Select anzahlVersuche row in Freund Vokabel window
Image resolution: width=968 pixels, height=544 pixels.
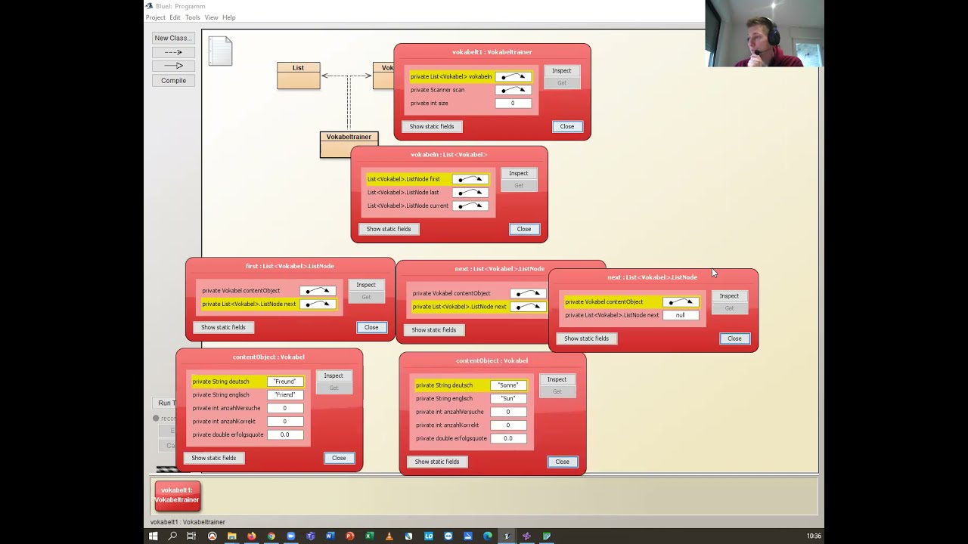[x=247, y=408]
